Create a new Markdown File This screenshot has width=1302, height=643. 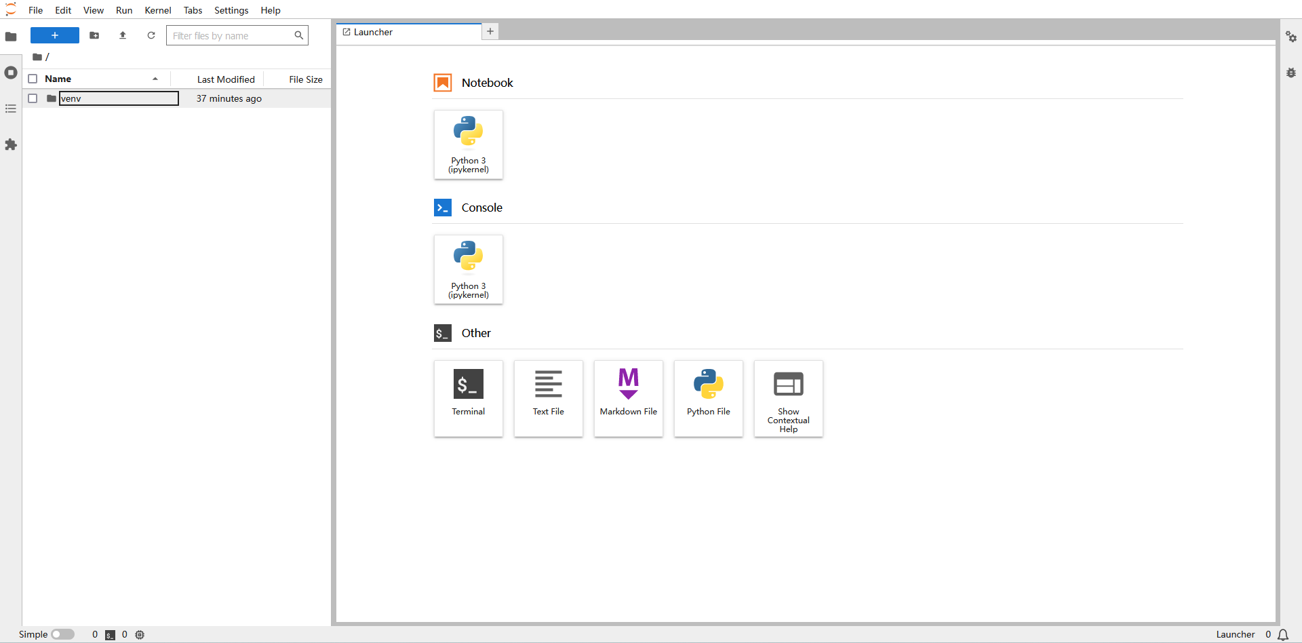coord(629,398)
